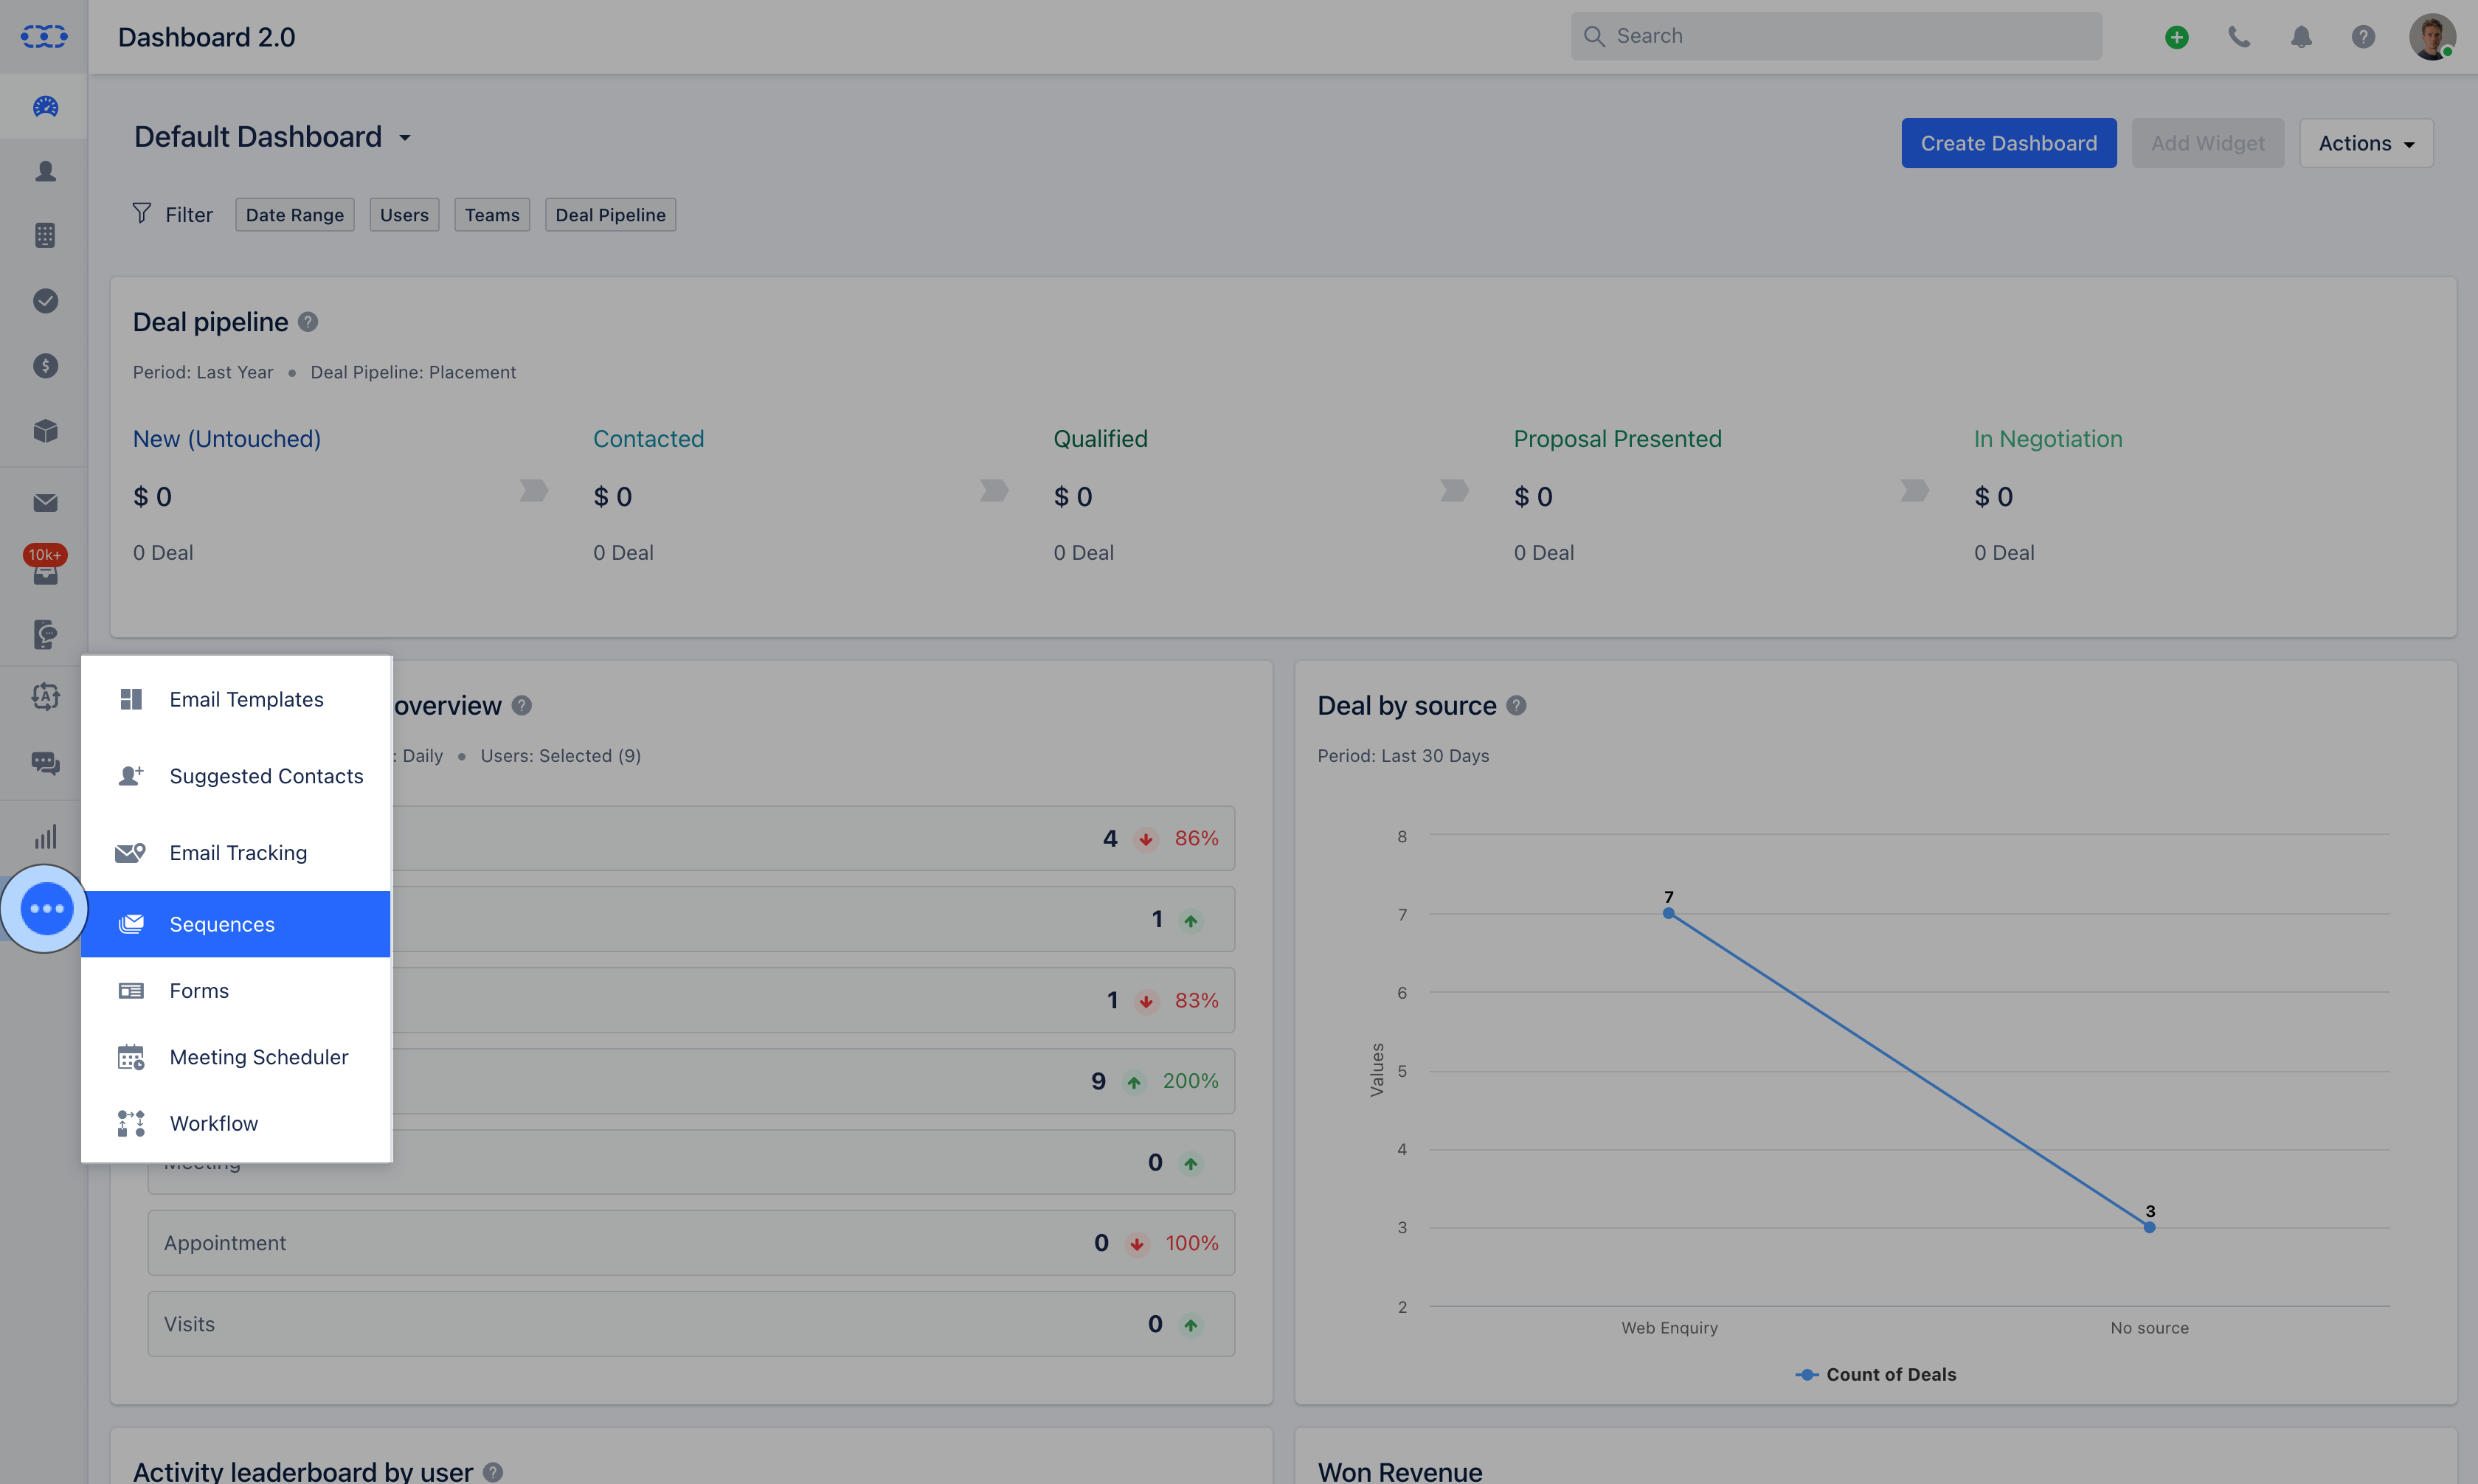This screenshot has height=1484, width=2478.
Task: Select Email Templates from the popup menu
Action: 236,699
